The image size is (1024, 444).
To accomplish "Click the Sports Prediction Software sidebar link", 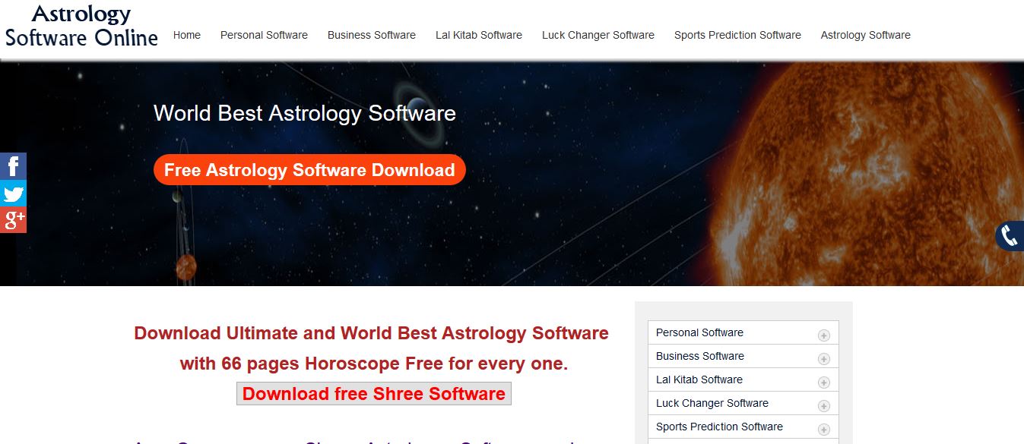I will click(719, 427).
